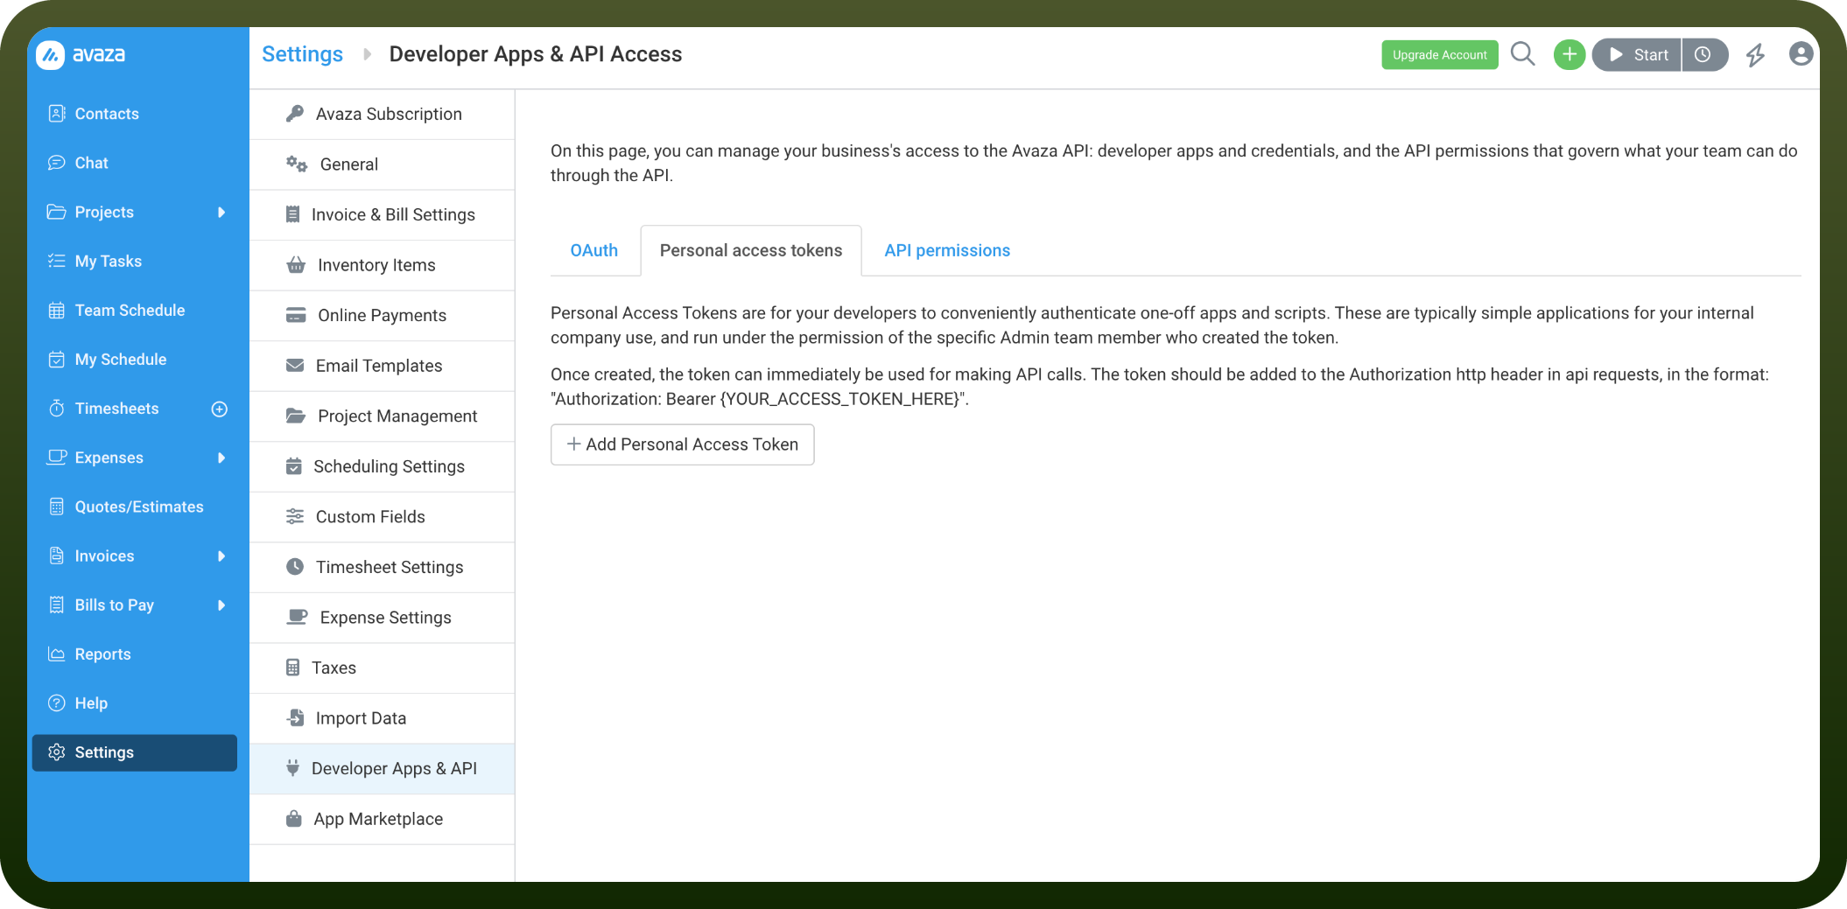Open Import Data page
Viewport: 1847px width, 909px height.
[x=382, y=718]
